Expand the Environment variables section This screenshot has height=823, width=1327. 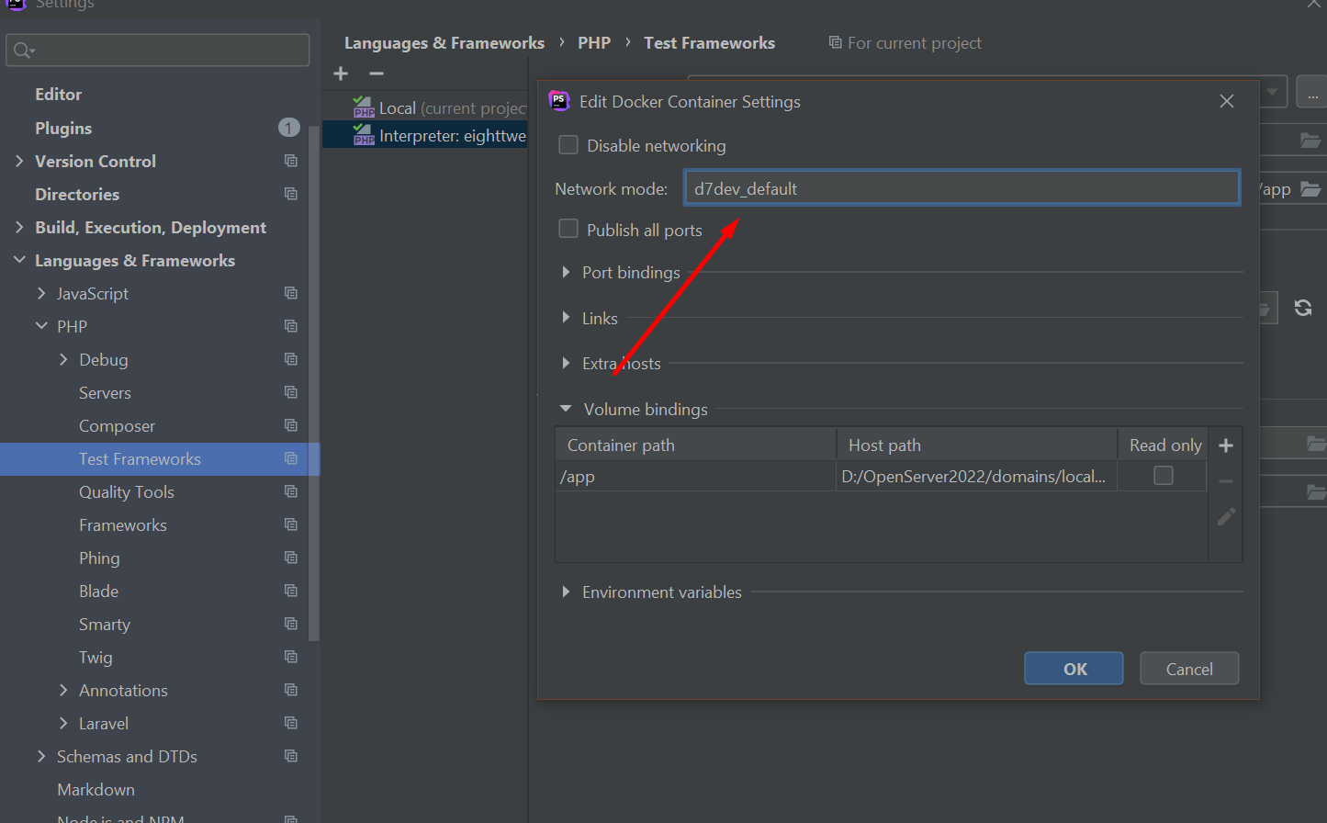[x=566, y=592]
